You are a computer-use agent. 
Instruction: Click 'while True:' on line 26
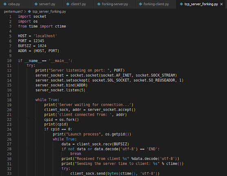65,139
